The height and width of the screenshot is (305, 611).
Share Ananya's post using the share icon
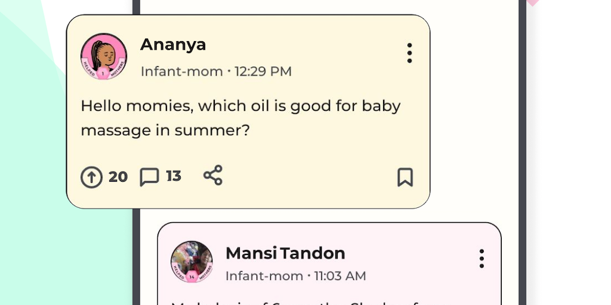pyautogui.click(x=213, y=175)
